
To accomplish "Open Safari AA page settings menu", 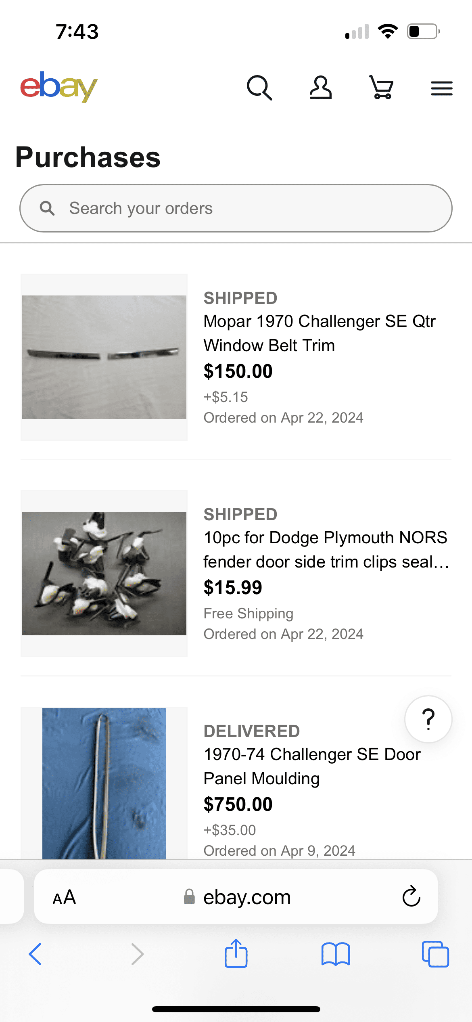I will tap(65, 898).
